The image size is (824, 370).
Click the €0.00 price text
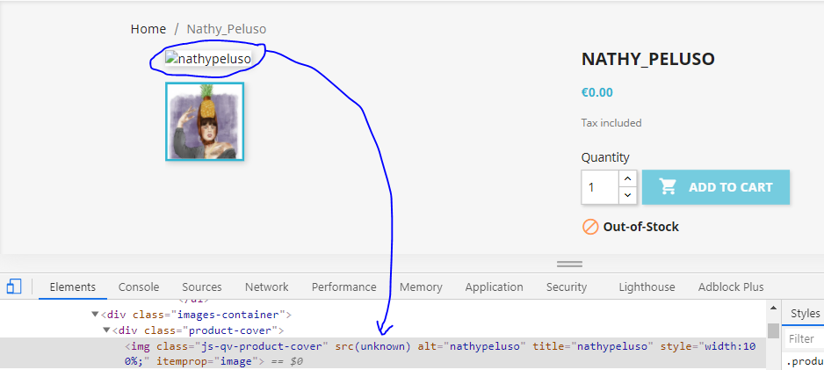pyautogui.click(x=597, y=92)
